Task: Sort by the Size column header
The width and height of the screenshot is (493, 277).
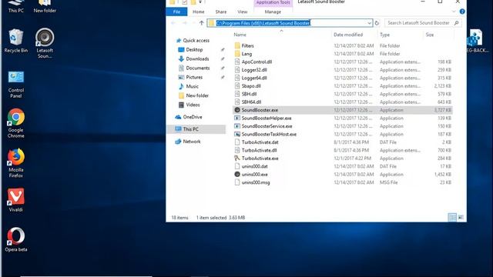Action: (x=430, y=35)
